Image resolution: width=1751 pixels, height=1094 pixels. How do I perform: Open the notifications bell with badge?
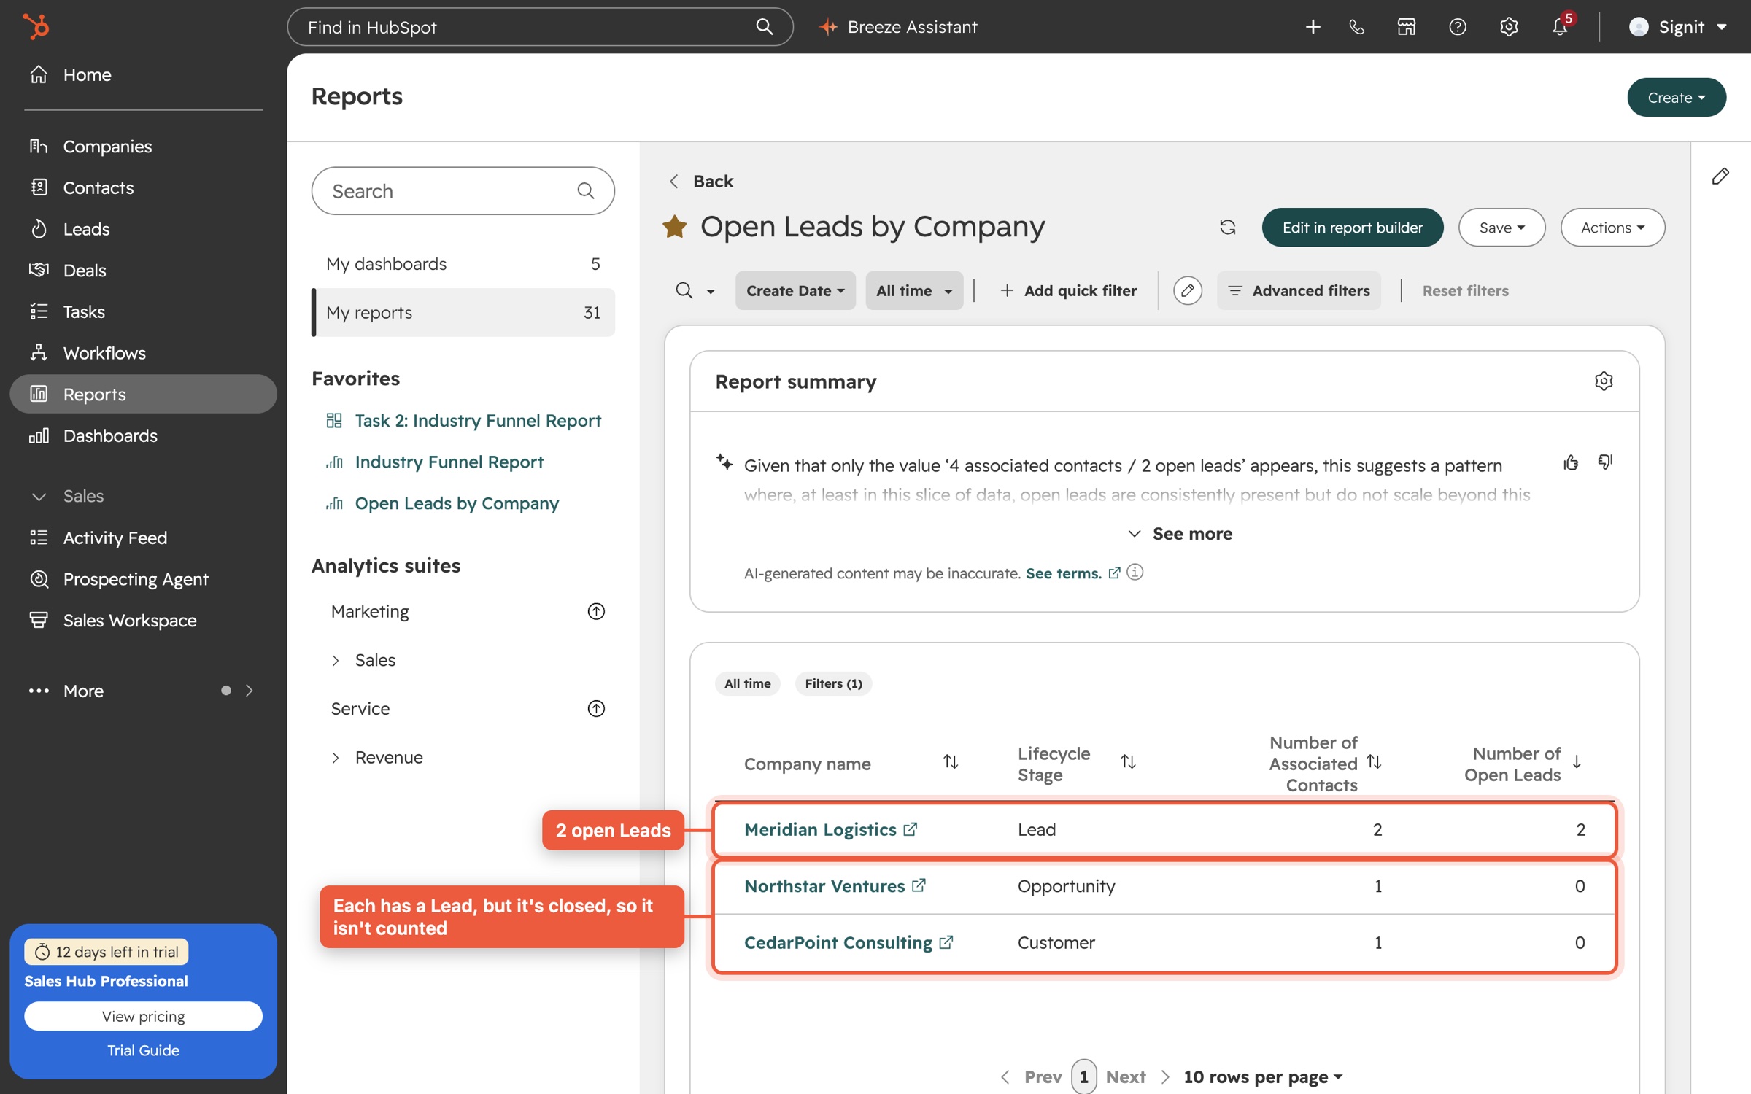pos(1560,27)
